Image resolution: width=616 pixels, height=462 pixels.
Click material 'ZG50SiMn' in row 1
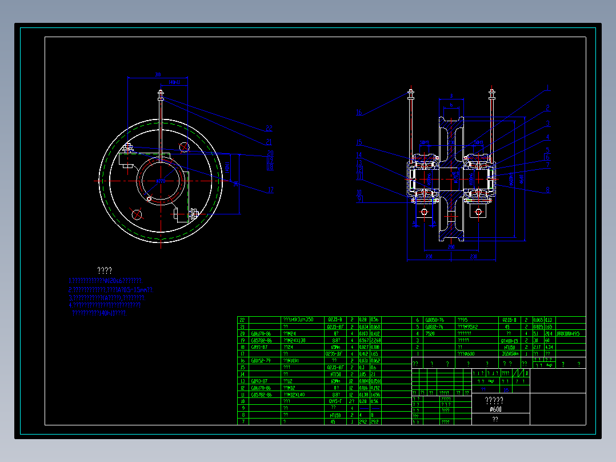tap(510, 354)
